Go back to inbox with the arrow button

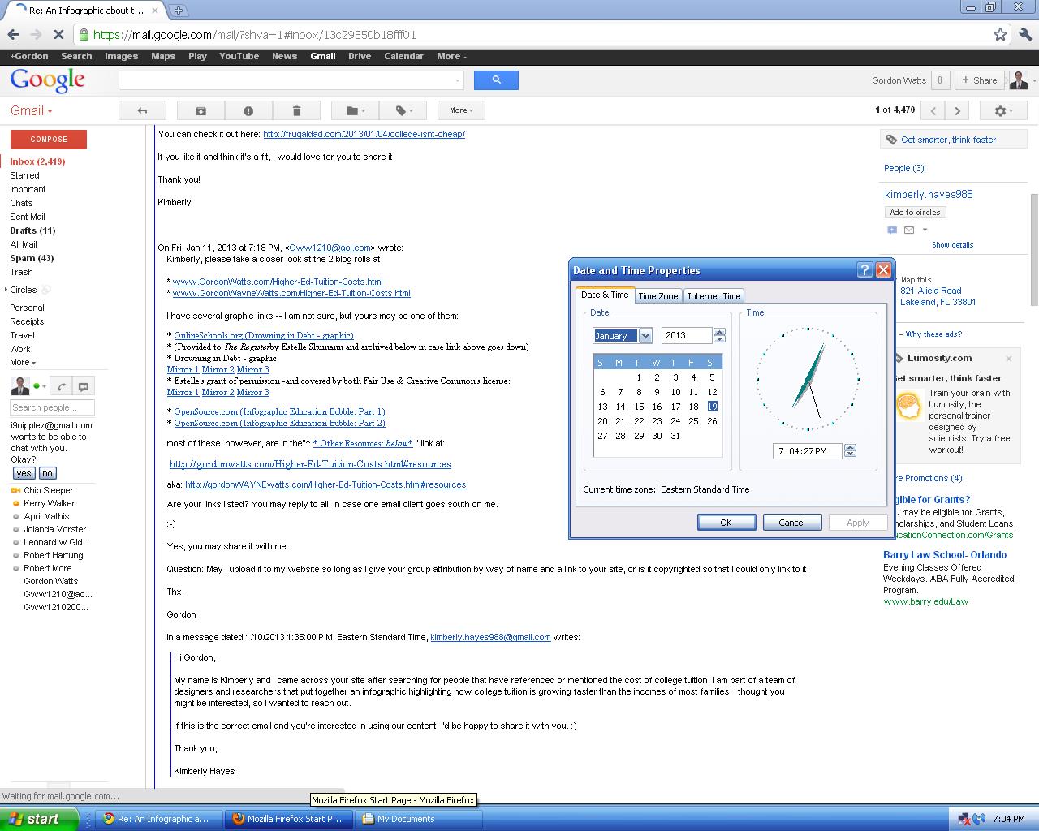(x=142, y=110)
